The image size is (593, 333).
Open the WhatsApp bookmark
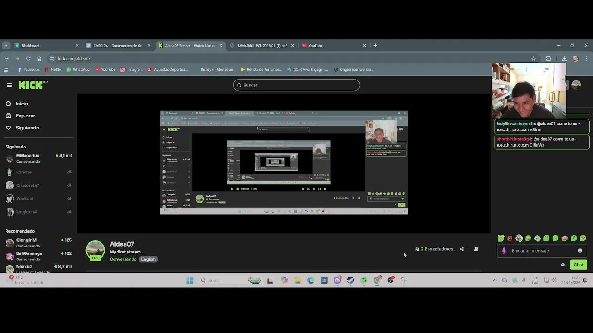pyautogui.click(x=78, y=69)
